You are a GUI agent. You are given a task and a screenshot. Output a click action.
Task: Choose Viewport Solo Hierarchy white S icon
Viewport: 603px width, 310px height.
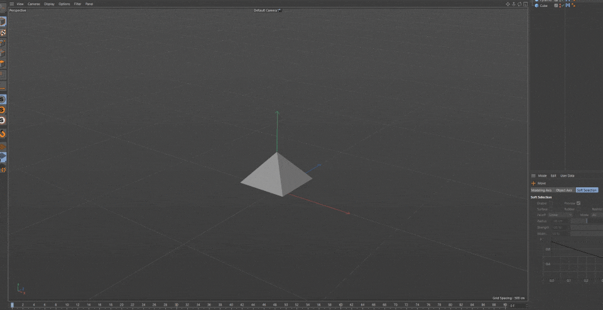pyautogui.click(x=3, y=120)
